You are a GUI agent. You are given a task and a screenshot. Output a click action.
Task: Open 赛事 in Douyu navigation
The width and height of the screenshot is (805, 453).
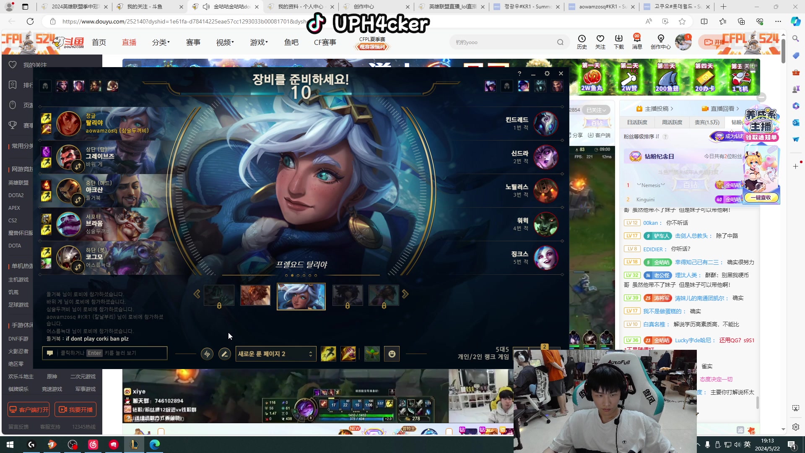(x=193, y=42)
